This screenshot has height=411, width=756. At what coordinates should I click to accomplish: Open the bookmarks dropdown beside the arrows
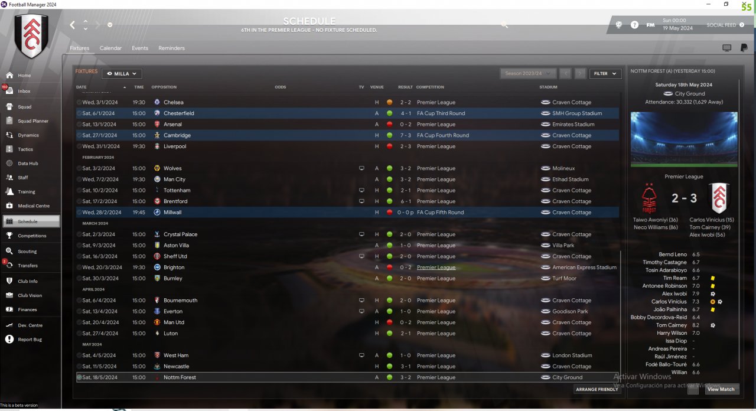[110, 25]
